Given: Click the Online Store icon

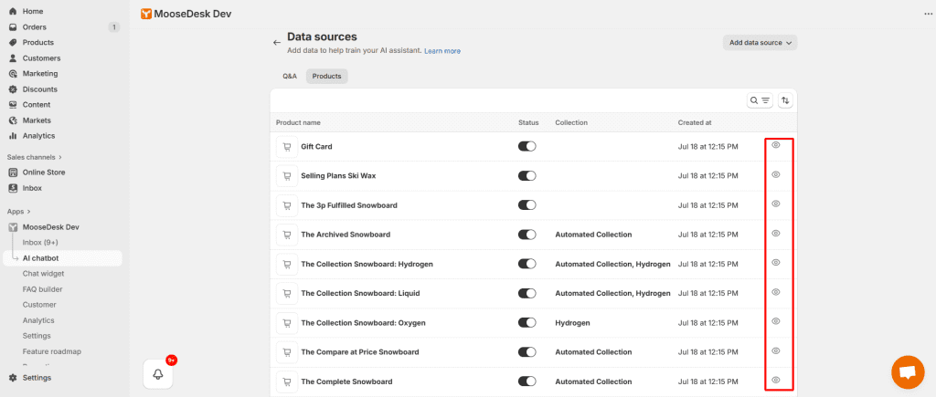Looking at the screenshot, I should point(13,172).
